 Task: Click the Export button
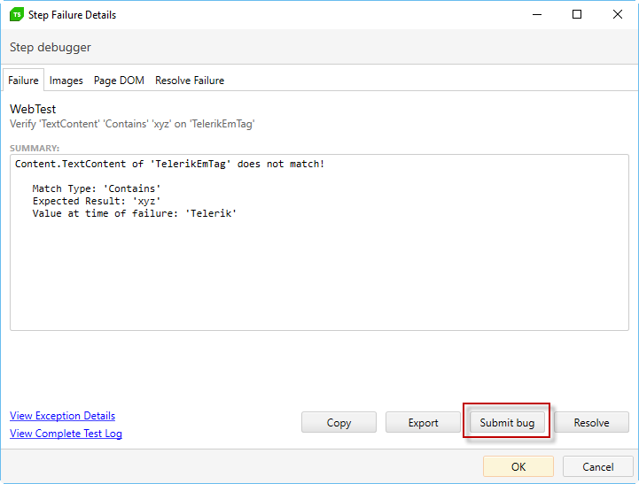point(423,422)
